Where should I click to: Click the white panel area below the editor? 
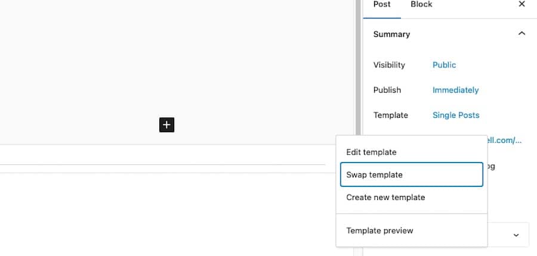tap(167, 214)
